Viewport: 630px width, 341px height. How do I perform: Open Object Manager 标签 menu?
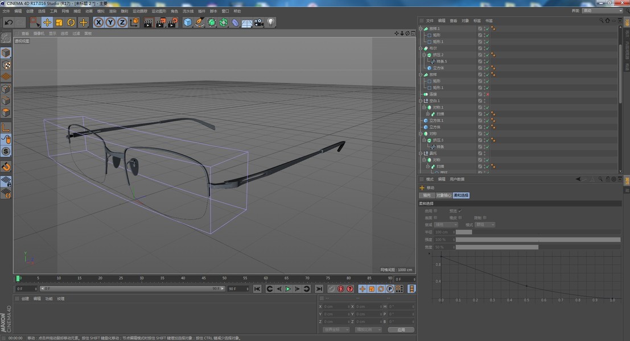[x=477, y=21]
